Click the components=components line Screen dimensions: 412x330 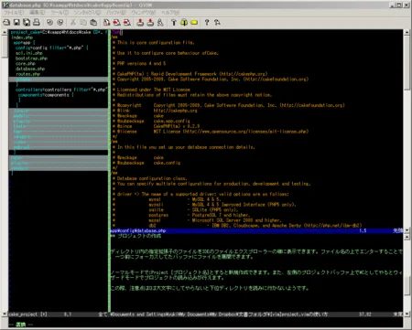tap(46, 95)
